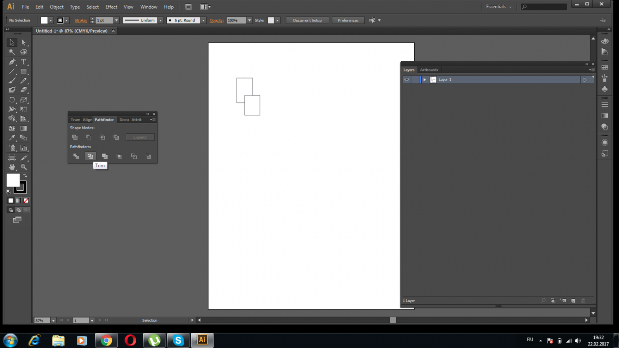Open the 87% zoom level dropdown
Image resolution: width=619 pixels, height=348 pixels.
(53, 320)
